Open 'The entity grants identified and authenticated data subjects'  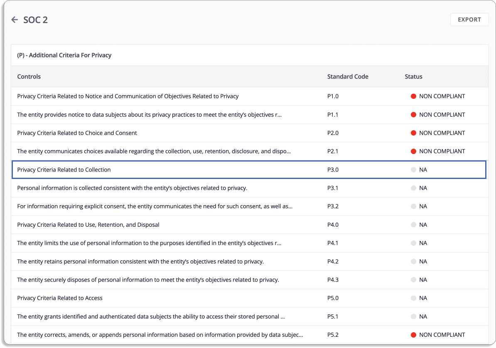(151, 316)
